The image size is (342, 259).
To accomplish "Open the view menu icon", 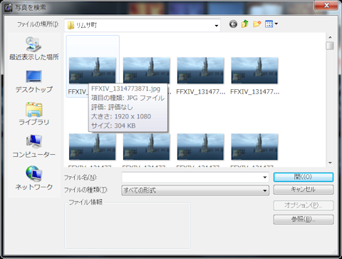I will click(x=269, y=24).
